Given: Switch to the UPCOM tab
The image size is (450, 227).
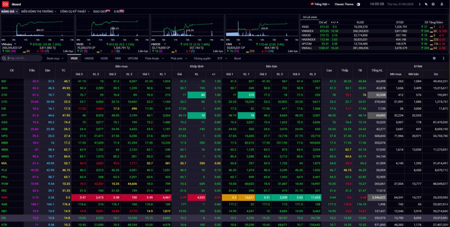Looking at the screenshot, I should point(133,58).
